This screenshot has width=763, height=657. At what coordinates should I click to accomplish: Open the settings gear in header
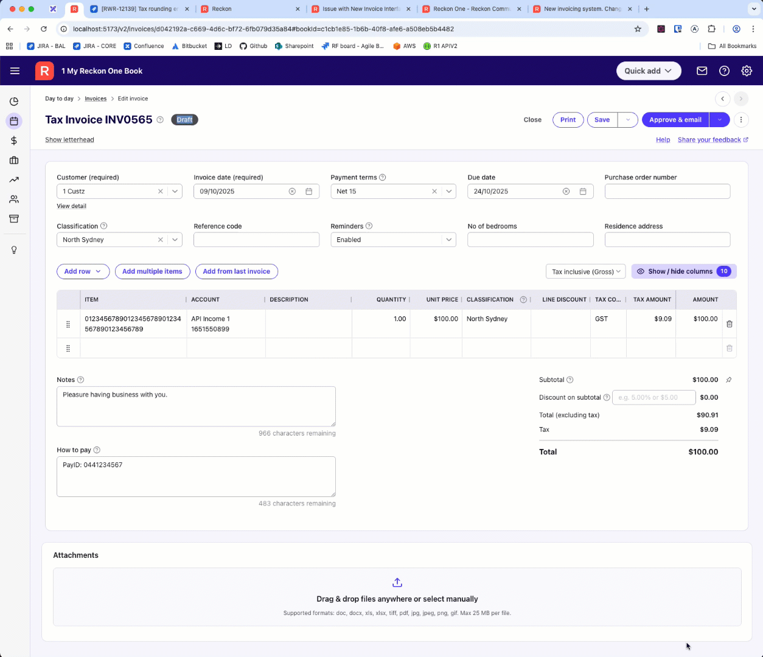(x=747, y=71)
